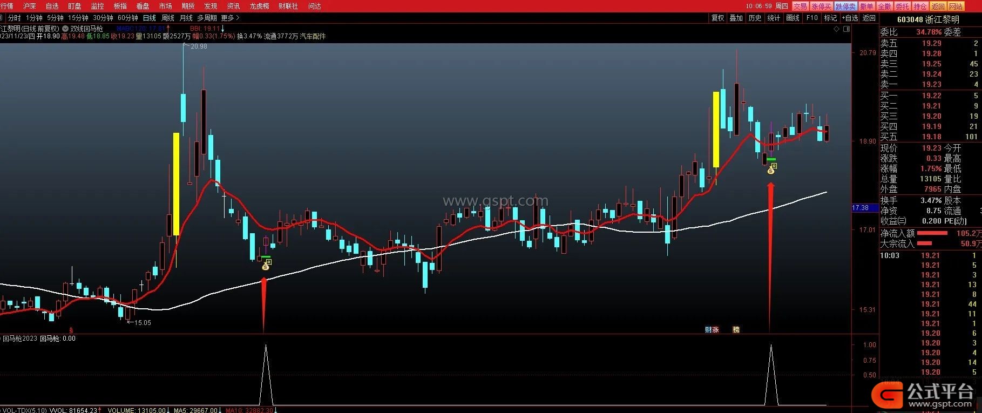Switch chart to 15分钟 period

tap(78, 18)
